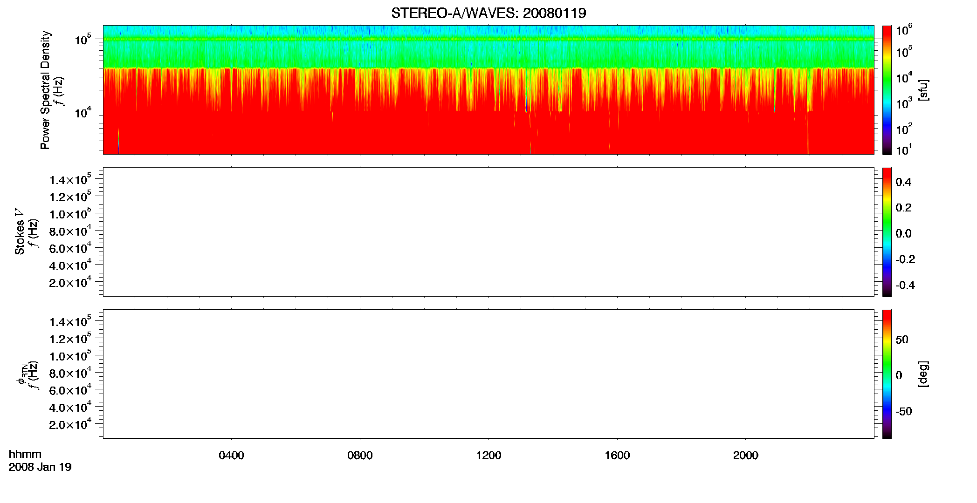The height and width of the screenshot is (503, 977).
Task: Select the [deg] colorbar unit label
Action: click(x=923, y=374)
